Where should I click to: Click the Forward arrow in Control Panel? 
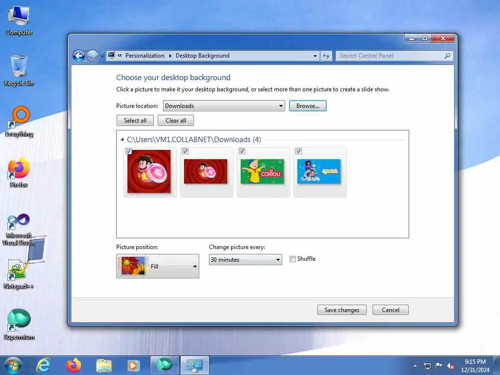pyautogui.click(x=92, y=56)
